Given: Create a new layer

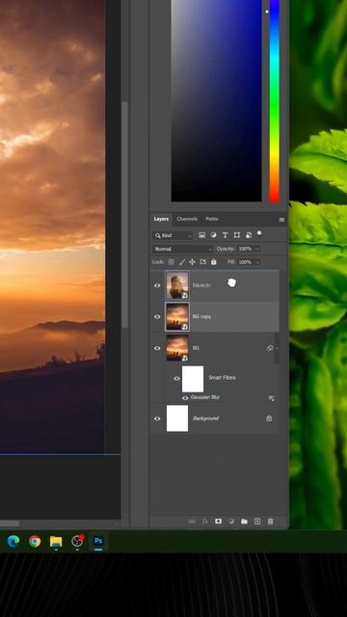Looking at the screenshot, I should [x=257, y=522].
